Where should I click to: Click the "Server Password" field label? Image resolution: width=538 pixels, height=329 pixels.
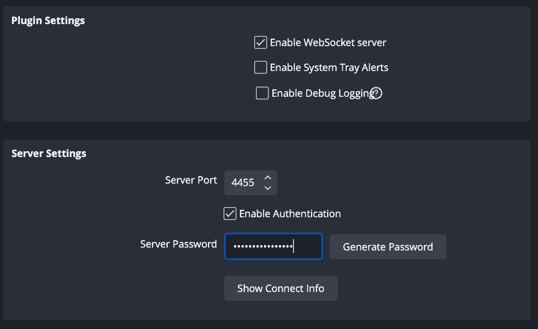click(179, 244)
